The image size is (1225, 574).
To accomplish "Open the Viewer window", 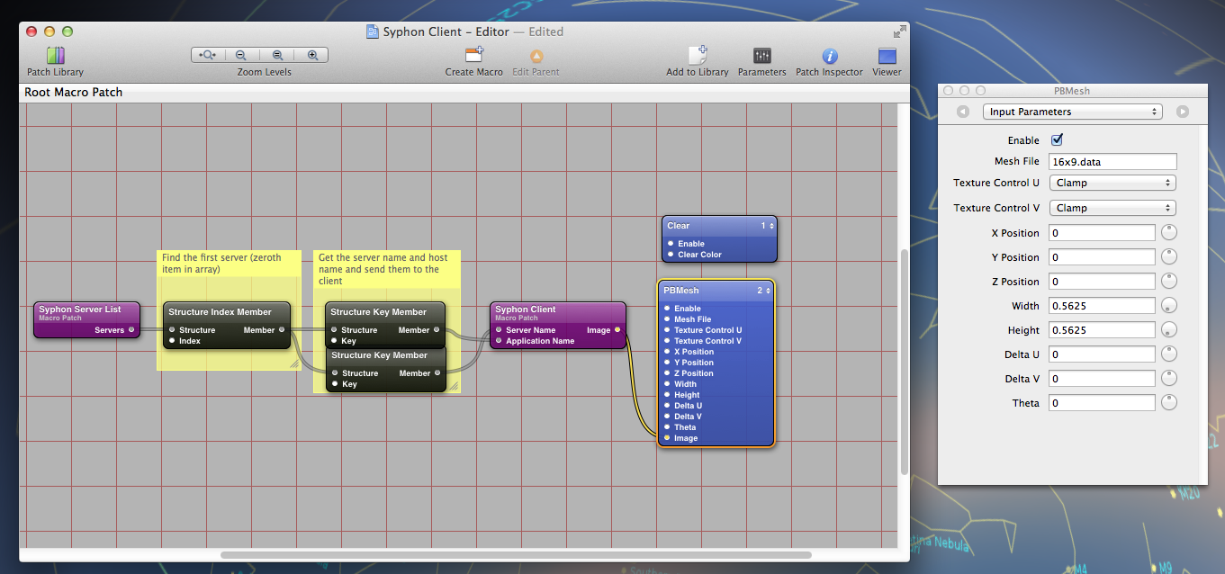I will (887, 56).
